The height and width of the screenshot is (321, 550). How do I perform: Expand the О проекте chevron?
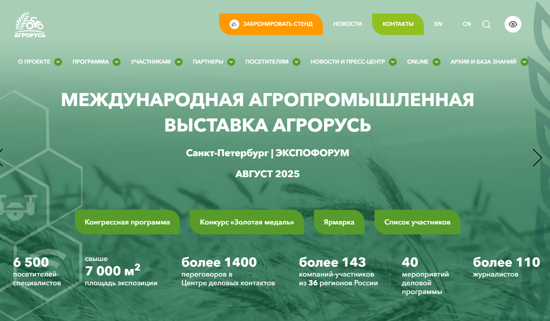tap(58, 62)
